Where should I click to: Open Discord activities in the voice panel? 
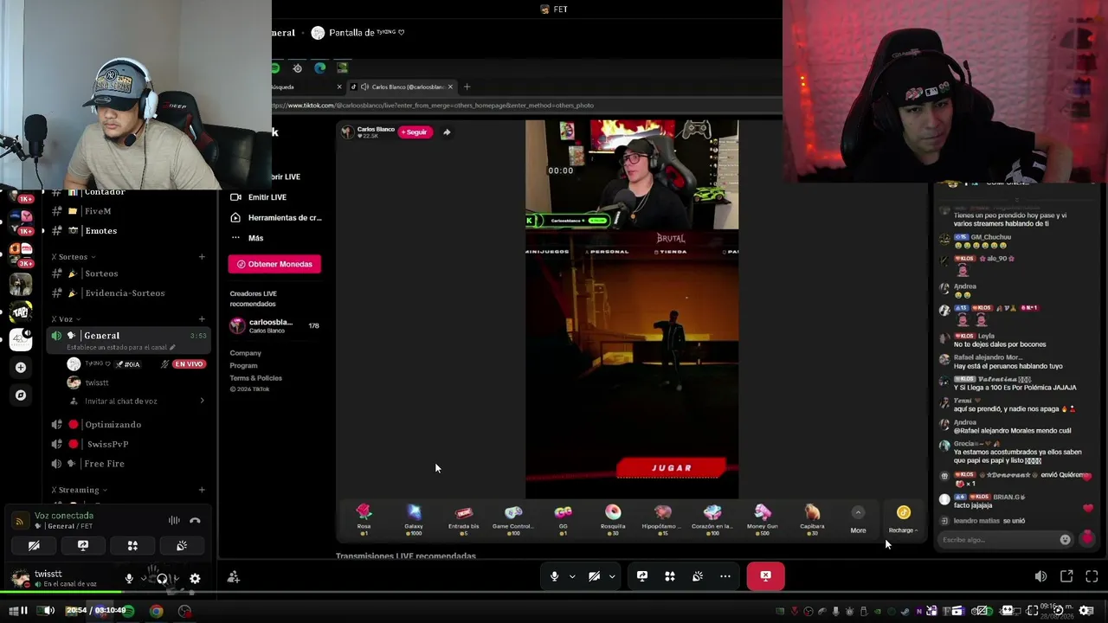click(132, 546)
